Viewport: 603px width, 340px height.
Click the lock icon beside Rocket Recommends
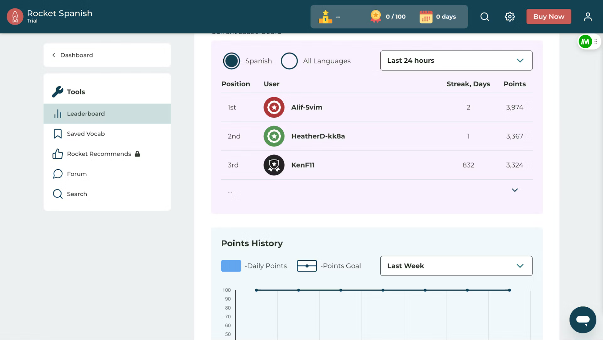tap(137, 154)
